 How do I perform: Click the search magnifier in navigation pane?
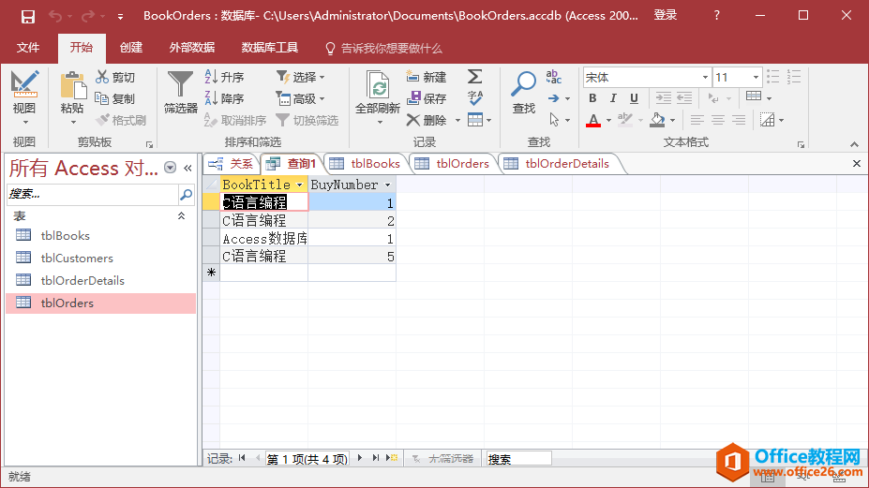click(x=187, y=194)
